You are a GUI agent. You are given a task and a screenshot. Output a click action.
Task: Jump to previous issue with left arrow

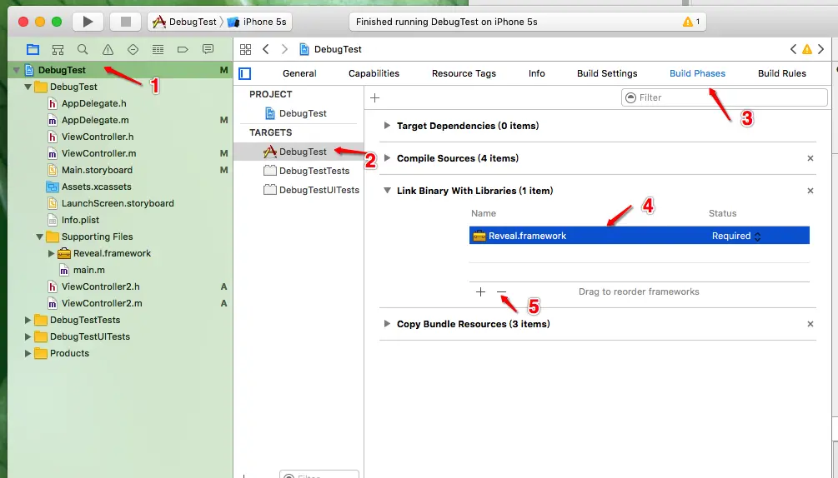[793, 49]
